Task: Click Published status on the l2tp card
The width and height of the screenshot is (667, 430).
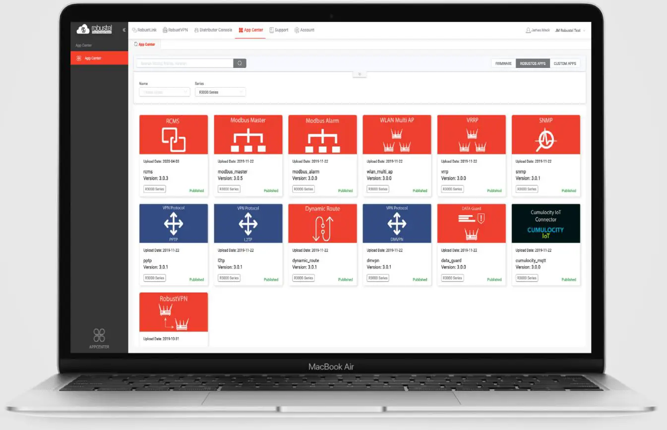Action: pyautogui.click(x=271, y=279)
